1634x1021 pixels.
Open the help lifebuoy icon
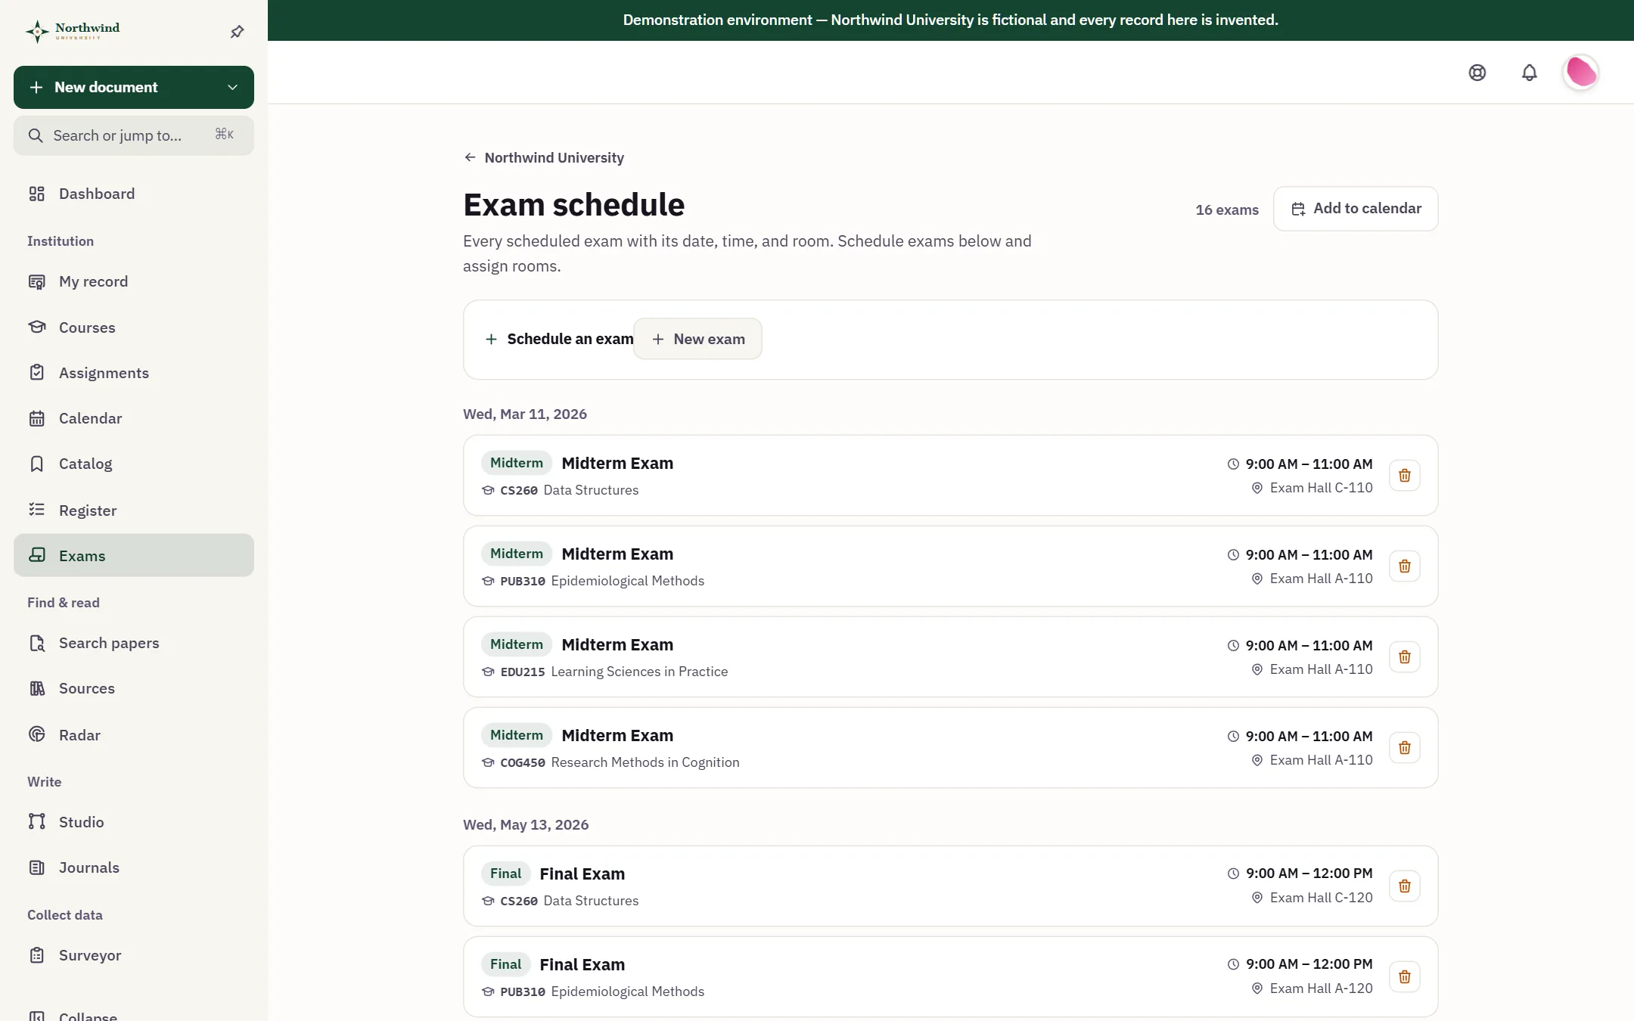(x=1477, y=73)
